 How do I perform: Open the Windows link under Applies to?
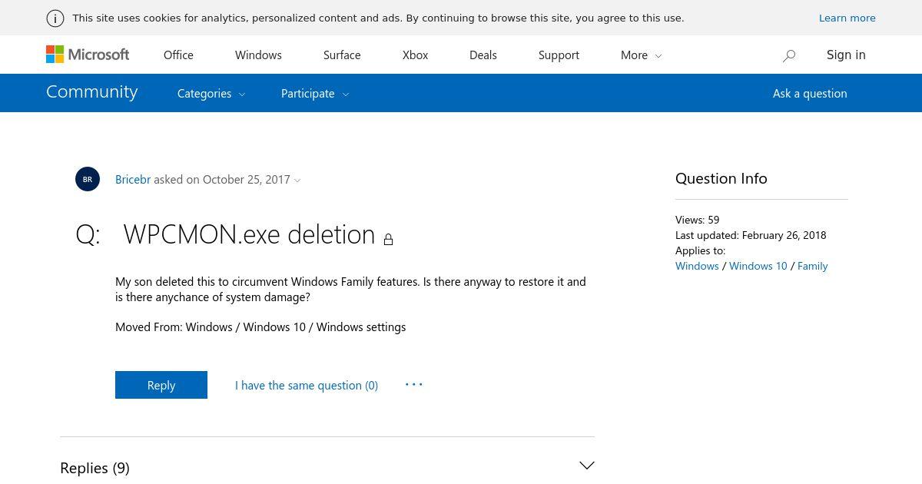tap(697, 266)
